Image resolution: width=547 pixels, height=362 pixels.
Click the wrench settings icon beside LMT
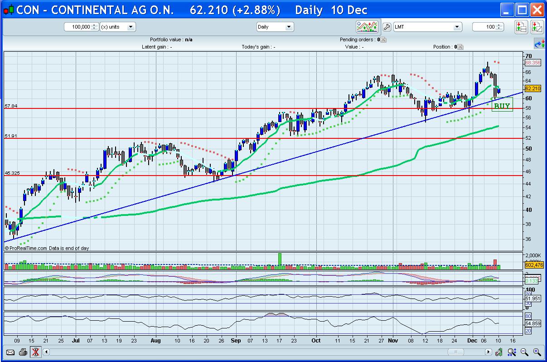click(387, 27)
